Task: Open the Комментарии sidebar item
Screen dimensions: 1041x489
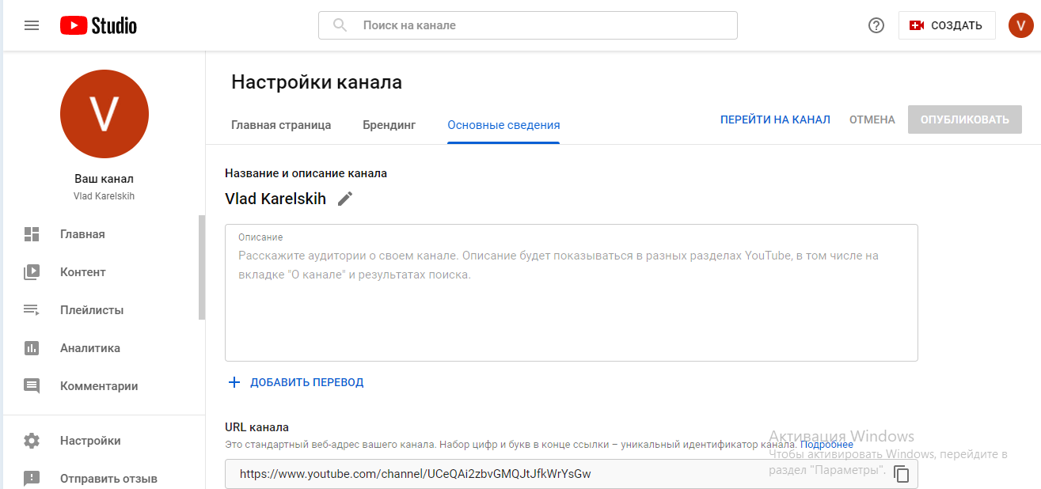Action: [x=98, y=386]
